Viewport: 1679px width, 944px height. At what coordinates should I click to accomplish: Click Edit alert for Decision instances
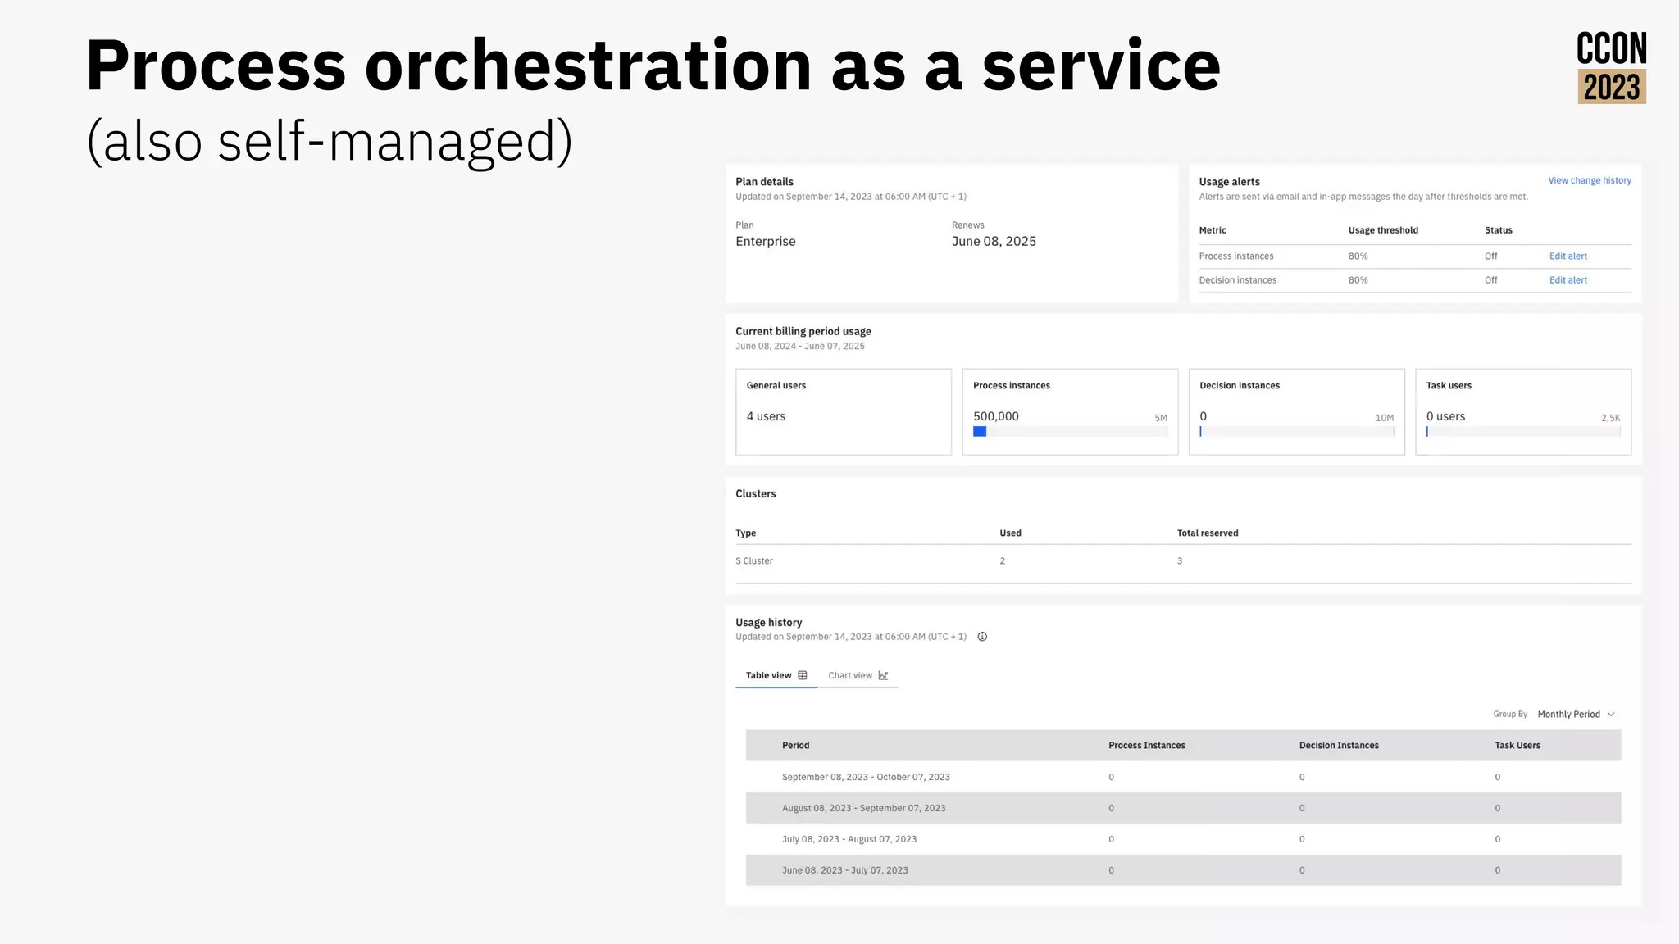1568,280
